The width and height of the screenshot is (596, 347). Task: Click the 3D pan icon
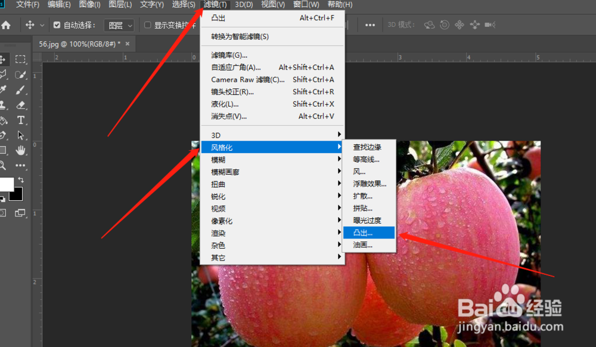point(459,25)
